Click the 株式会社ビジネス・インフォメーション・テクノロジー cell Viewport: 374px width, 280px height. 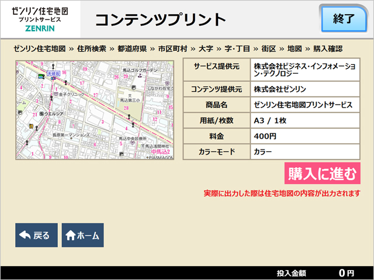pyautogui.click(x=305, y=70)
